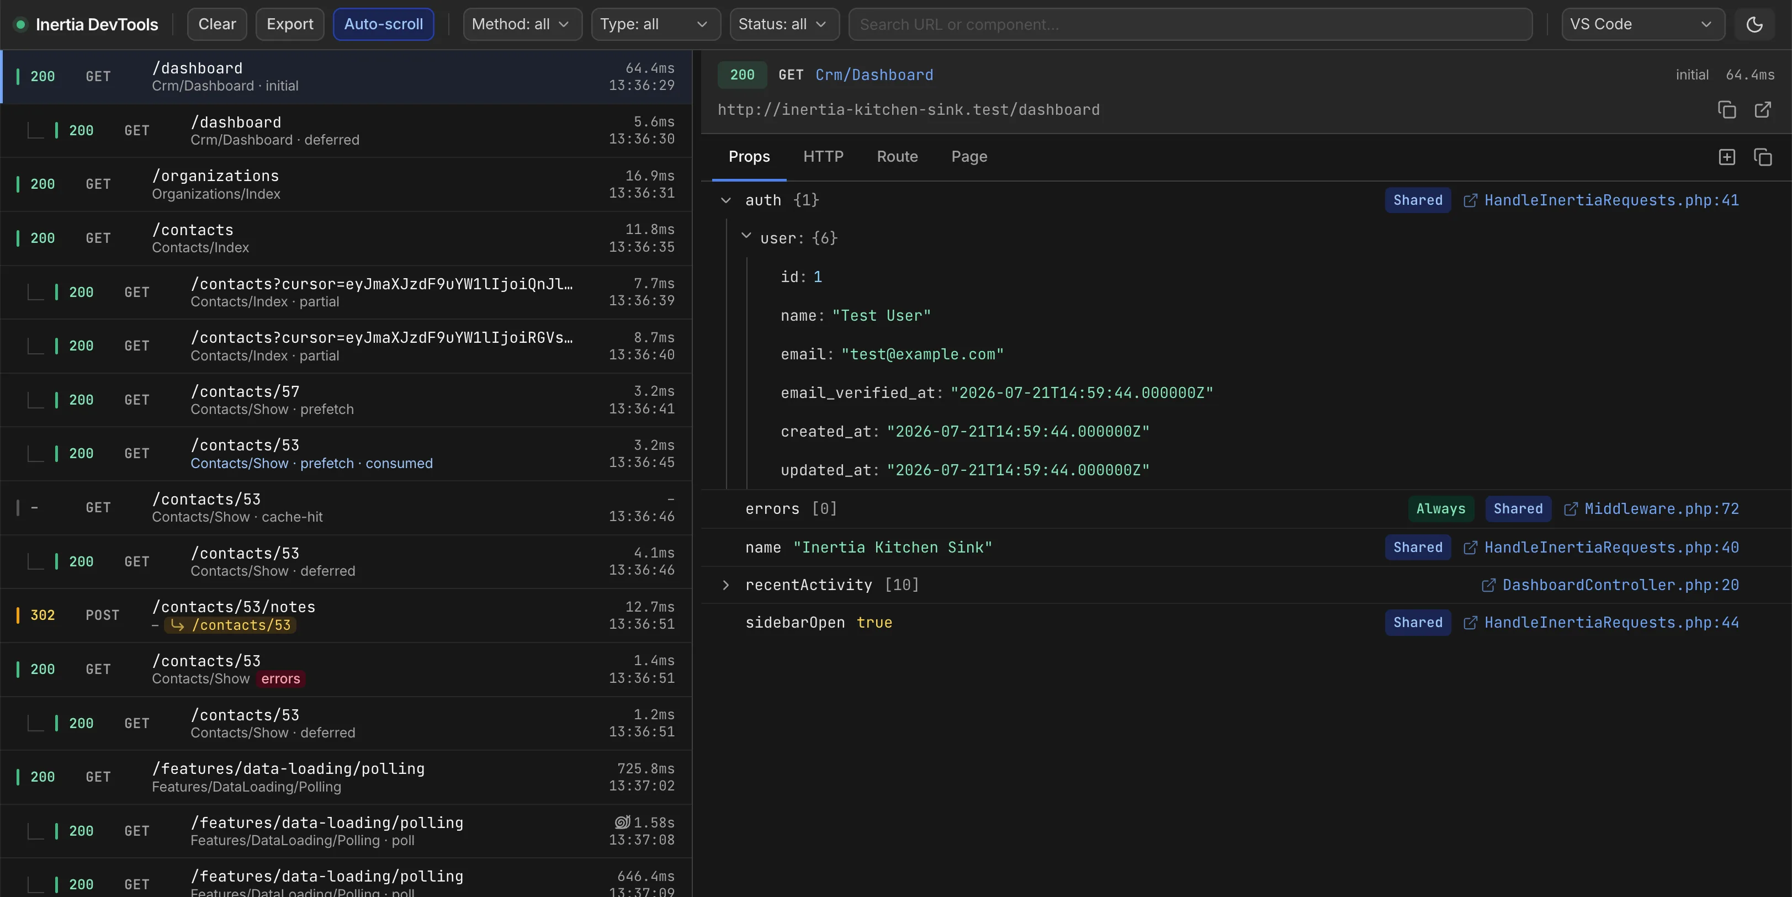Viewport: 1792px width, 897px height.
Task: Select the 725.8ms polling request row
Action: (x=346, y=777)
